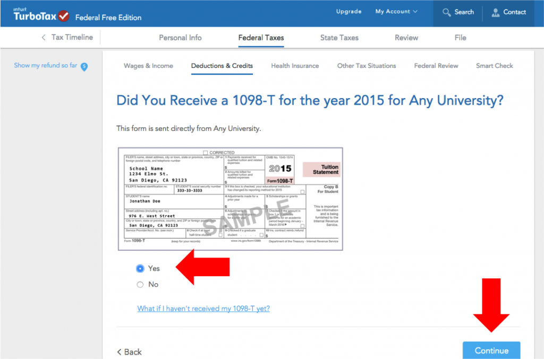Viewport: 544px width, 359px height.
Task: Click Upgrade in the top bar
Action: click(x=348, y=11)
